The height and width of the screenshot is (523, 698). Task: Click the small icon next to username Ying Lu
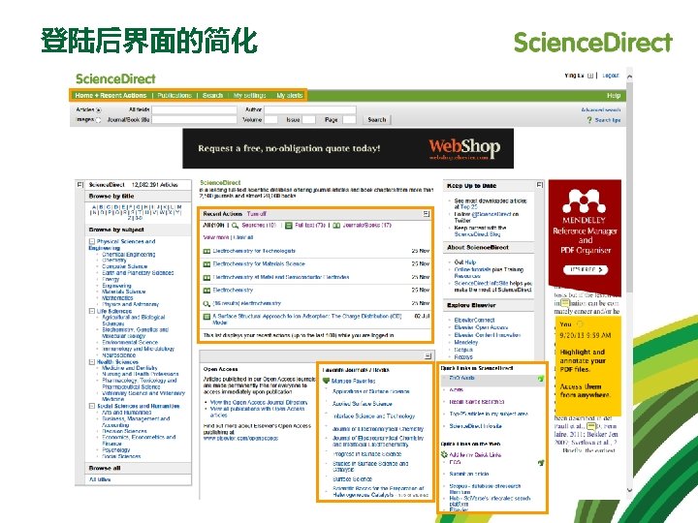(x=590, y=76)
